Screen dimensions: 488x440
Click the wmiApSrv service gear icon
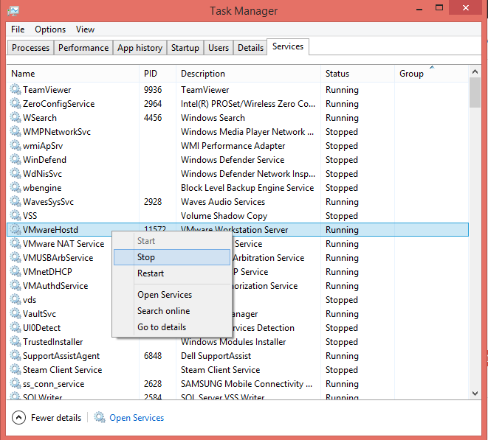coord(15,145)
